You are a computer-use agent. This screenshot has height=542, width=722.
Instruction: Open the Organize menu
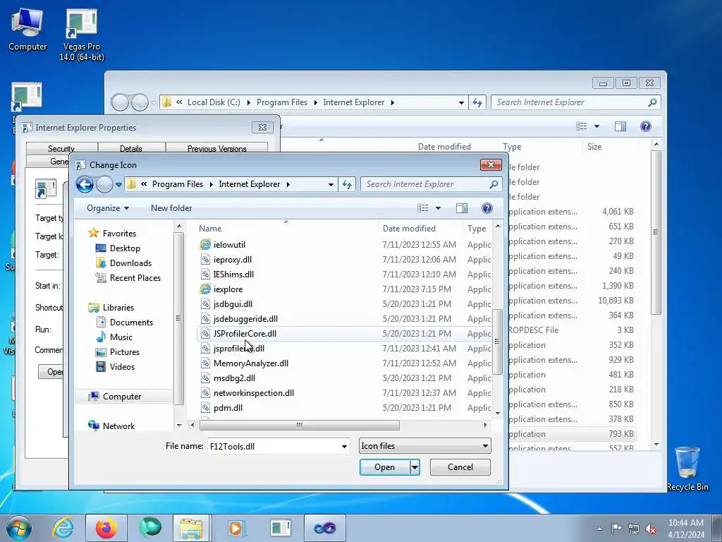[108, 208]
